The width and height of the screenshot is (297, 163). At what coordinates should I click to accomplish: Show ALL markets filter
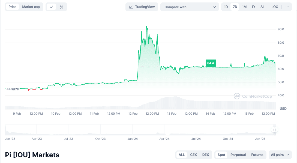click(181, 155)
